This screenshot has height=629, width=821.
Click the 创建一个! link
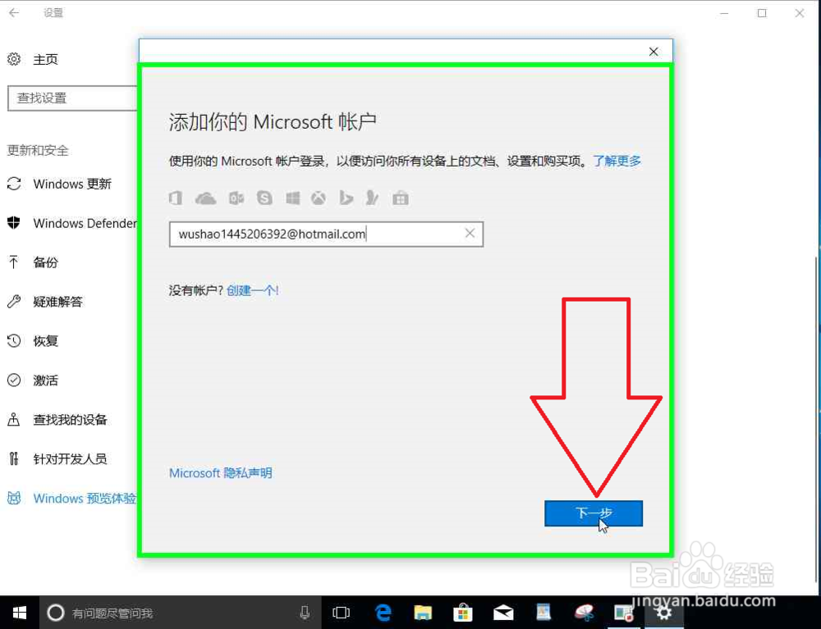pyautogui.click(x=252, y=290)
